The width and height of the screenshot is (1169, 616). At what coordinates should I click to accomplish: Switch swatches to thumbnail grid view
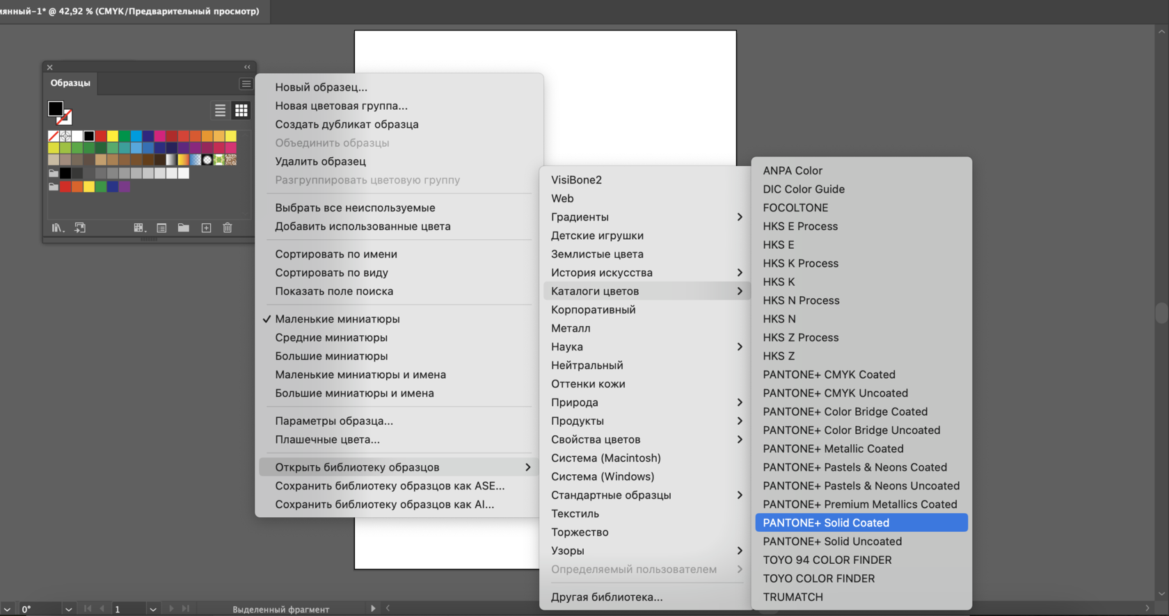(241, 110)
